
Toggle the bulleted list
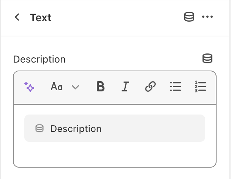(175, 87)
